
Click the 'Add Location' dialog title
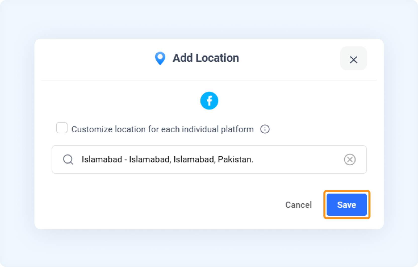point(205,58)
